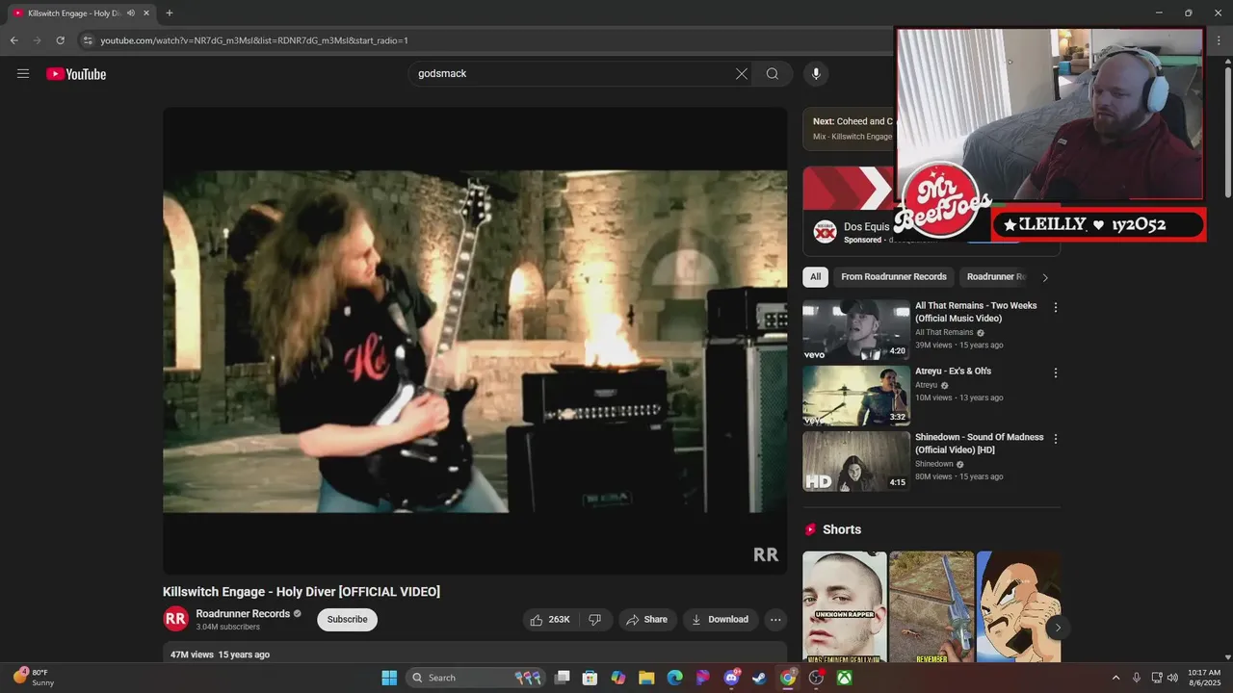
Task: Open Roadrunner Records channel avatar
Action: point(175,619)
